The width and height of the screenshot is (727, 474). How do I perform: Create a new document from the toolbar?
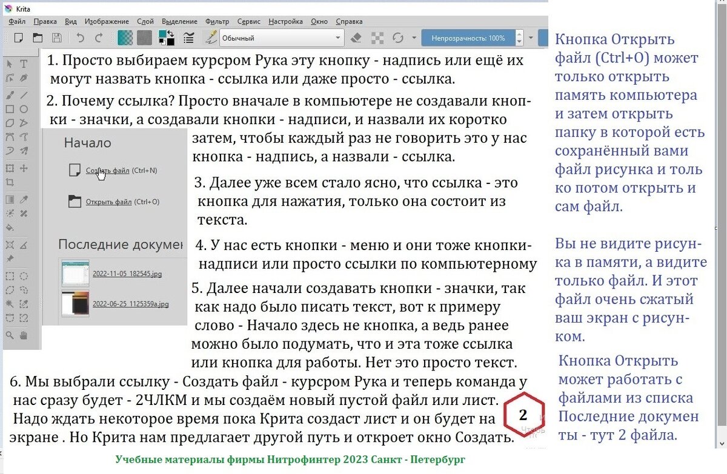pyautogui.click(x=18, y=38)
